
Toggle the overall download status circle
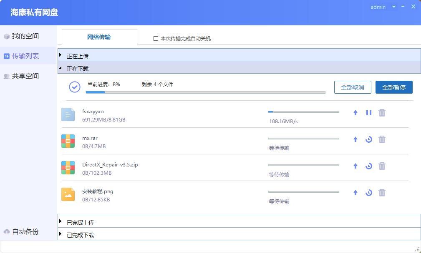pos(74,87)
